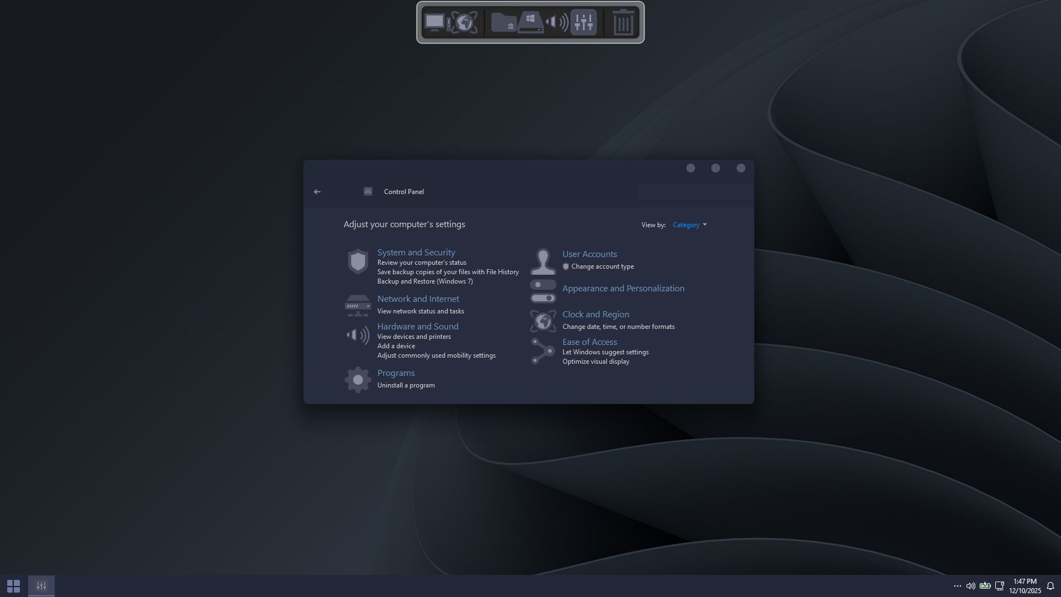Click the globe network icon in dock

464,23
